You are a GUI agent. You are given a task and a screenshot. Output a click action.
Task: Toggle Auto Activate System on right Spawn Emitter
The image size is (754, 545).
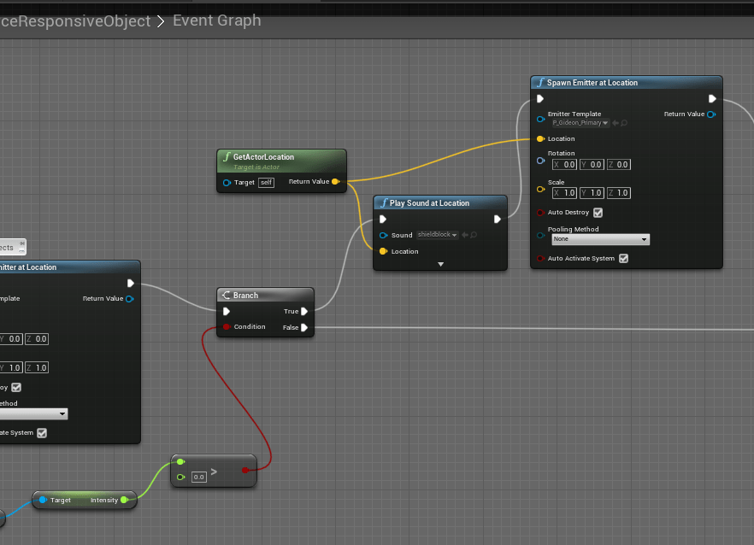(623, 259)
